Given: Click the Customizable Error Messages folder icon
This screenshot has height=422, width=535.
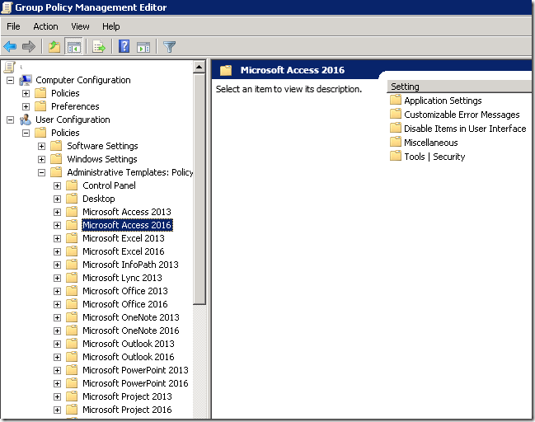Looking at the screenshot, I should (396, 114).
